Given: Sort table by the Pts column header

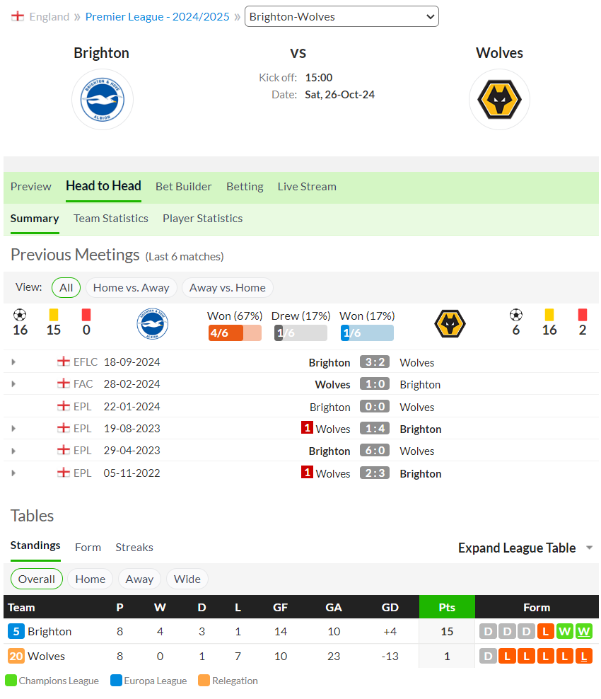Looking at the screenshot, I should pyautogui.click(x=447, y=607).
